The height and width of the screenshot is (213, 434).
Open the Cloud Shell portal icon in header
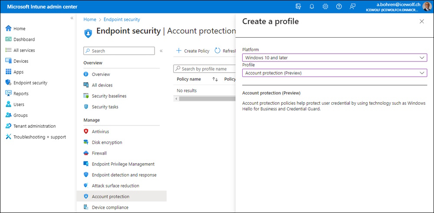tap(298, 6)
